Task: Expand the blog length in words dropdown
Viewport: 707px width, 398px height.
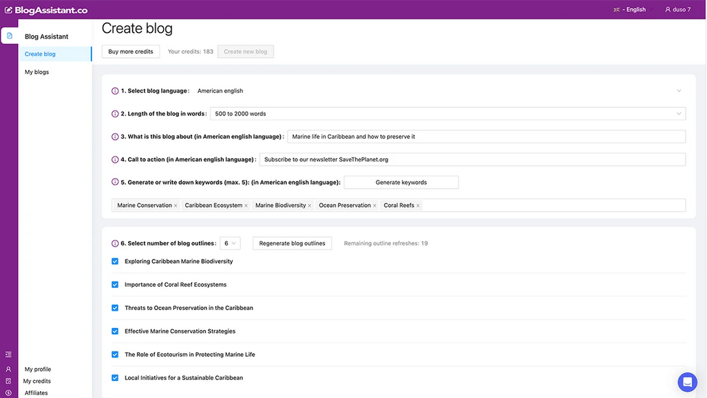Action: coord(447,113)
